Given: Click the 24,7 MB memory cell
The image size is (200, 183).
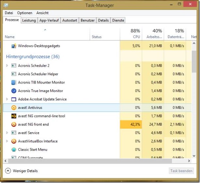Looking at the screenshot, I should (x=153, y=124).
